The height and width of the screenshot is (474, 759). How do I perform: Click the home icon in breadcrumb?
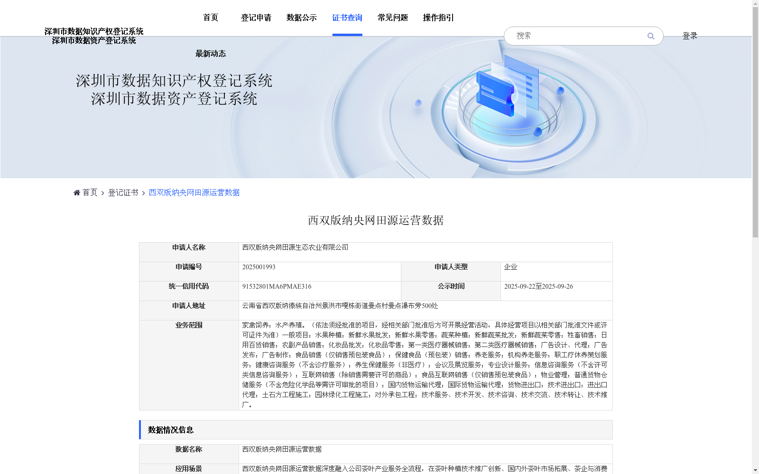point(77,192)
